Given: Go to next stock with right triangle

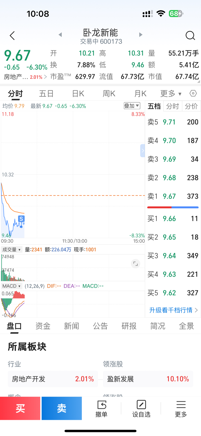Looking at the screenshot, I should [x=141, y=35].
